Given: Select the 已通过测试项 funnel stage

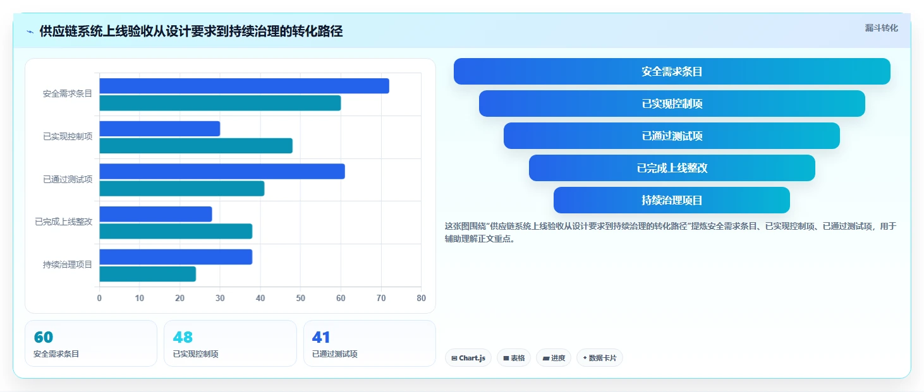Looking at the screenshot, I should tap(672, 136).
